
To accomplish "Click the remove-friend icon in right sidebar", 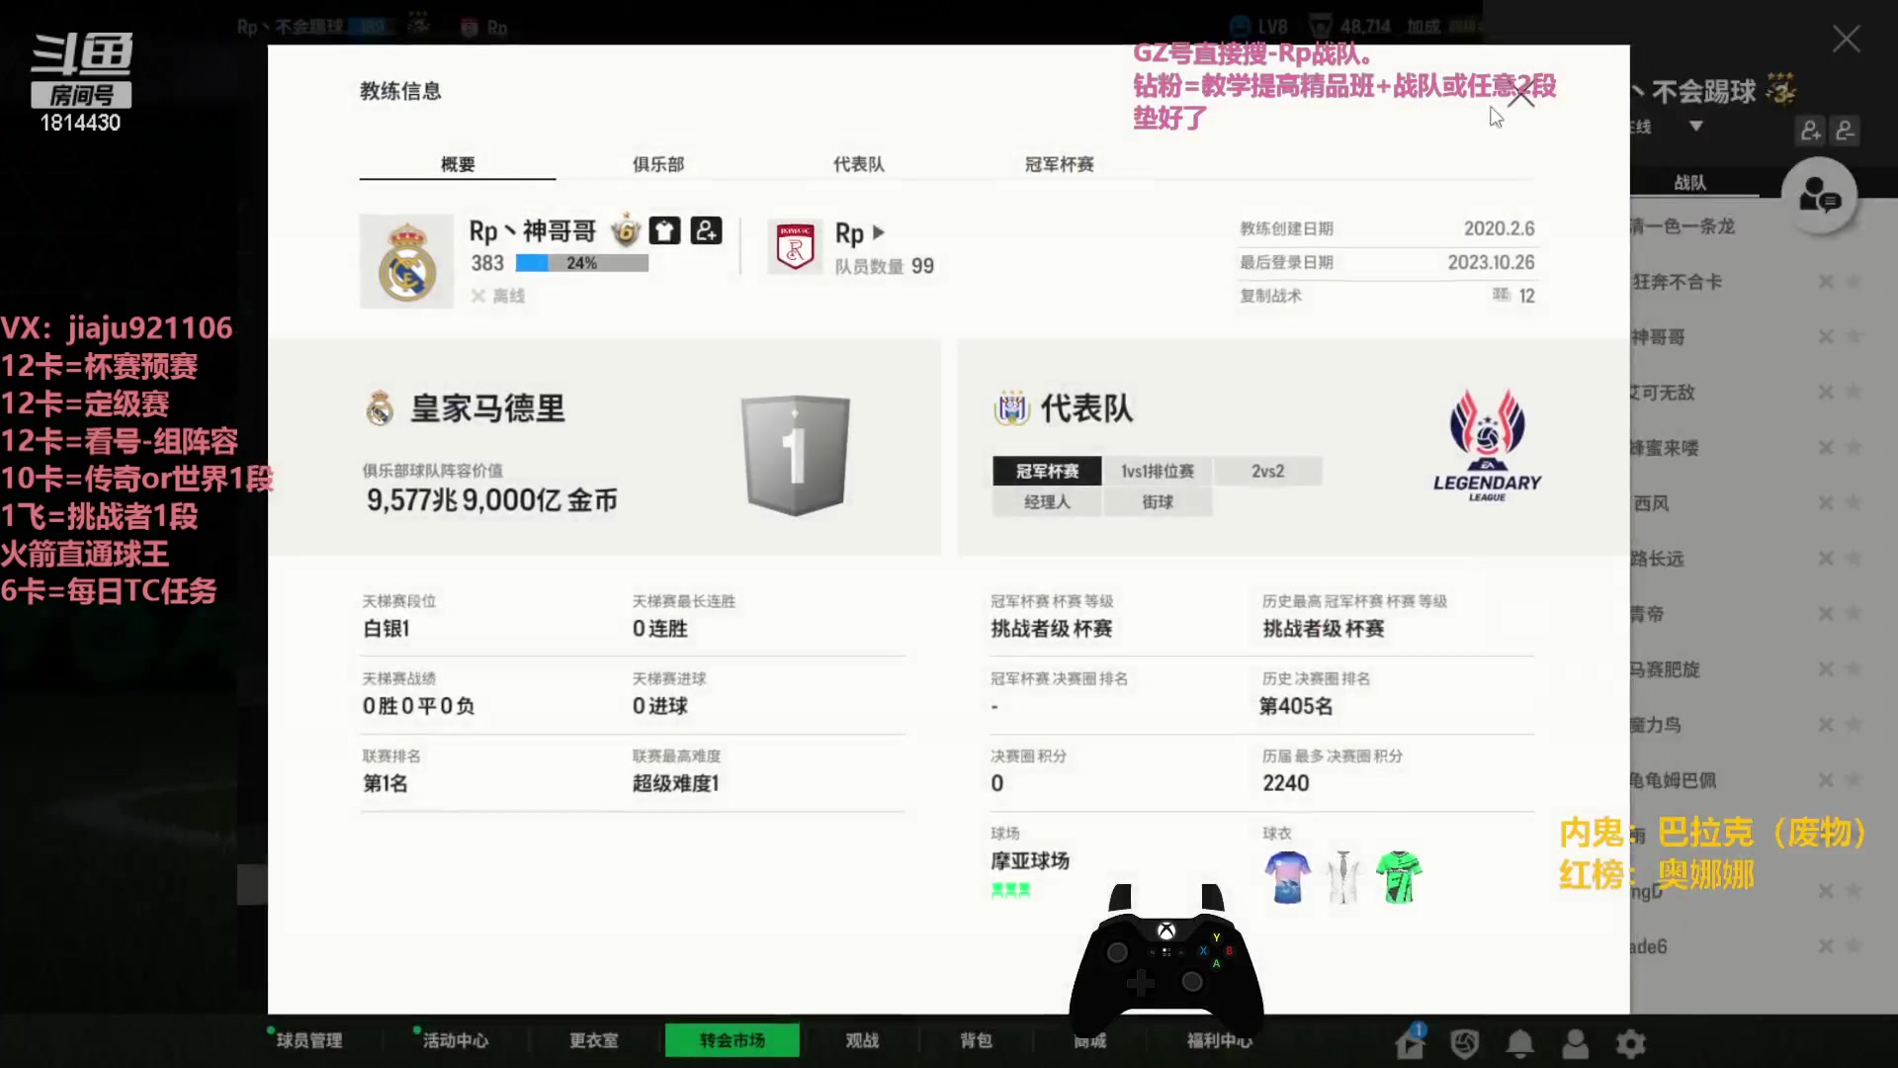I will click(1846, 131).
